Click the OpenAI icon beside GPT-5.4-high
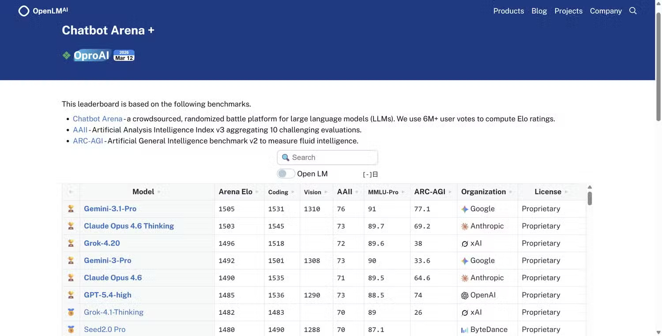This screenshot has width=662, height=336. click(x=465, y=295)
